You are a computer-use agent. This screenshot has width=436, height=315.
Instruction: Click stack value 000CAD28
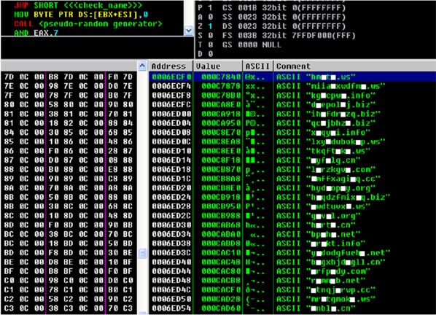tap(221, 299)
